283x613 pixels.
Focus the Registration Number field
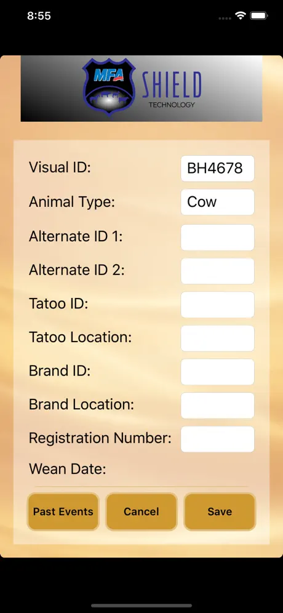pos(217,439)
